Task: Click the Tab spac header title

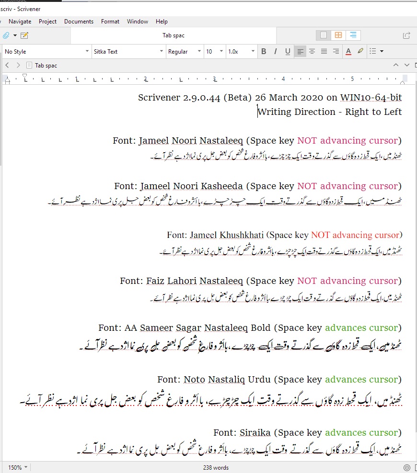Action: tap(46, 66)
